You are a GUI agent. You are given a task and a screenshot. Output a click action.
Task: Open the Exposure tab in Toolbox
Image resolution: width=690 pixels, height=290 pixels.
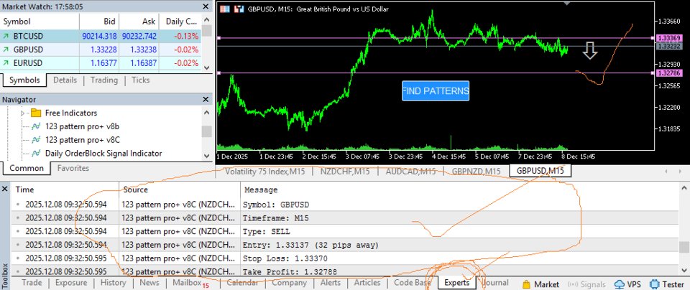(x=71, y=283)
